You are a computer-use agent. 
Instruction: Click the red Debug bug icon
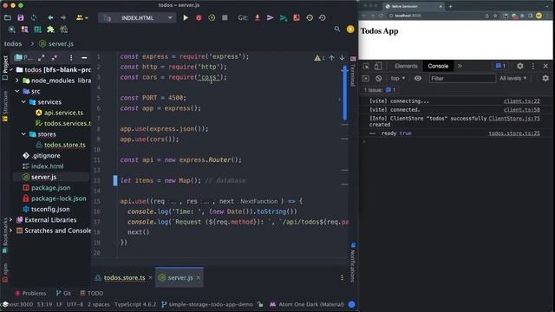coord(199,17)
